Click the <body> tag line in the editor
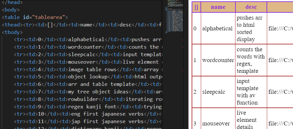This screenshot has width=293, height=129. (11, 10)
